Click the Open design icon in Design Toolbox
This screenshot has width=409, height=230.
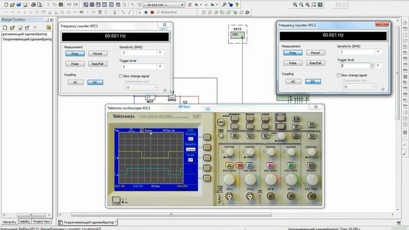pos(12,27)
